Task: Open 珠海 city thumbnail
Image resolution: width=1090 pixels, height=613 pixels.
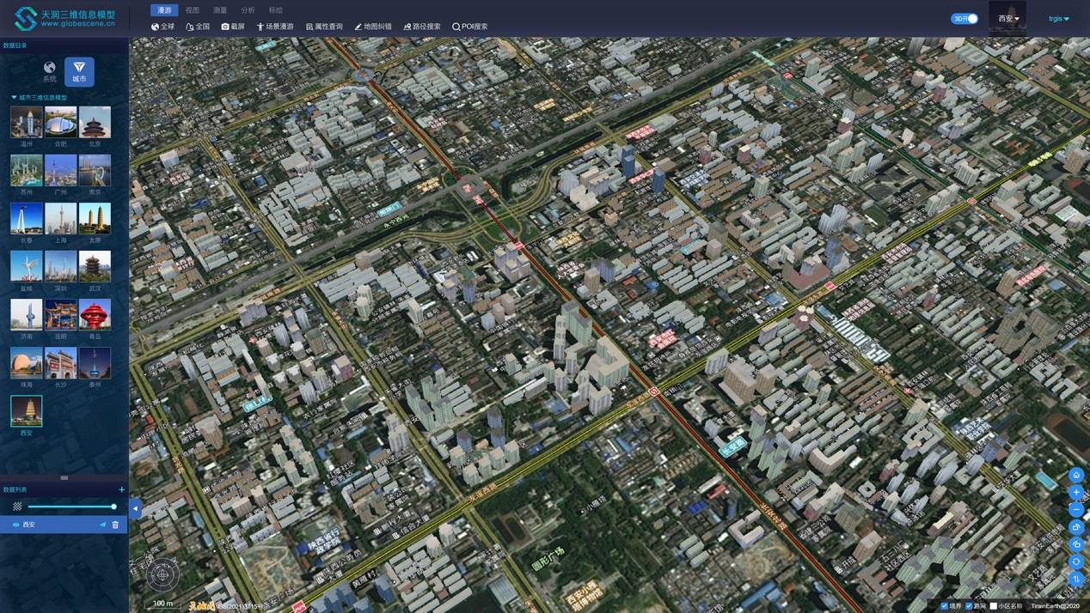Action: point(27,363)
